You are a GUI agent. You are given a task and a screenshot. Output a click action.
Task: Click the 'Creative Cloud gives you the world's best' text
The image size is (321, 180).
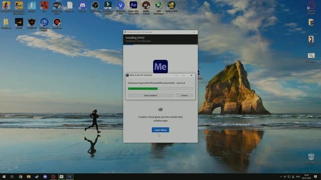tap(160, 117)
